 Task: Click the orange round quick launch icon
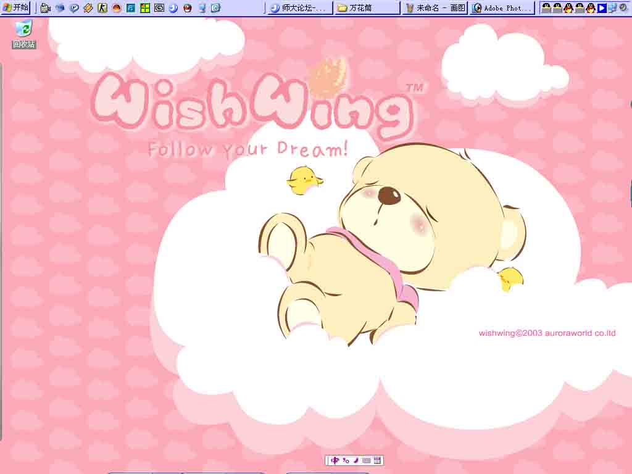point(116,8)
